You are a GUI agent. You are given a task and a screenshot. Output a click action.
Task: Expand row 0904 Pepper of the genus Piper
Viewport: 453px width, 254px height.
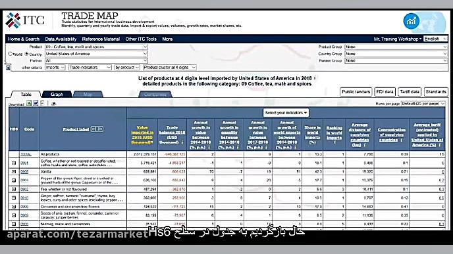coord(14,180)
